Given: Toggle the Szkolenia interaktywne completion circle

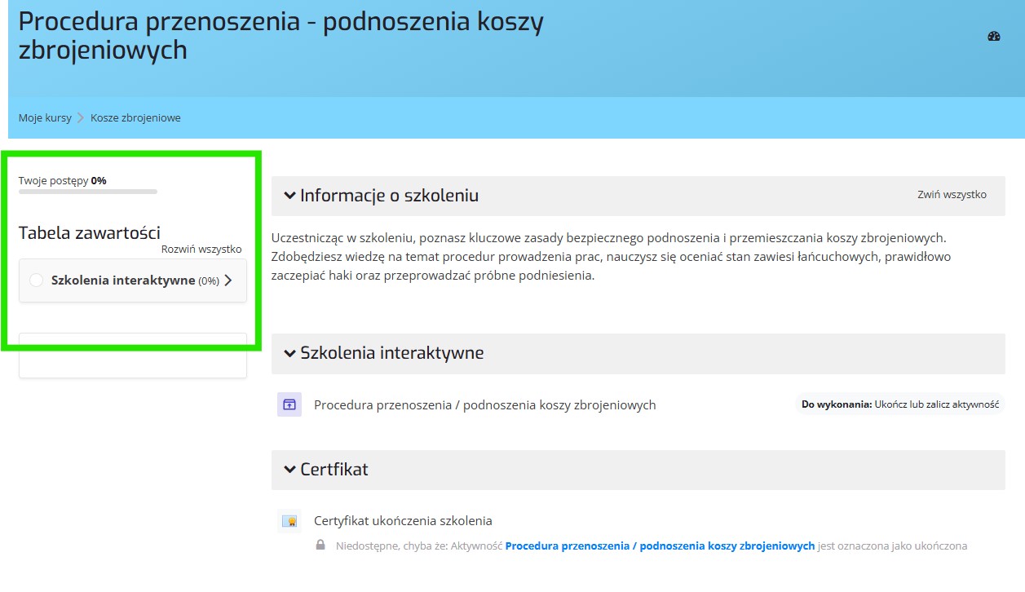Looking at the screenshot, I should click(36, 280).
